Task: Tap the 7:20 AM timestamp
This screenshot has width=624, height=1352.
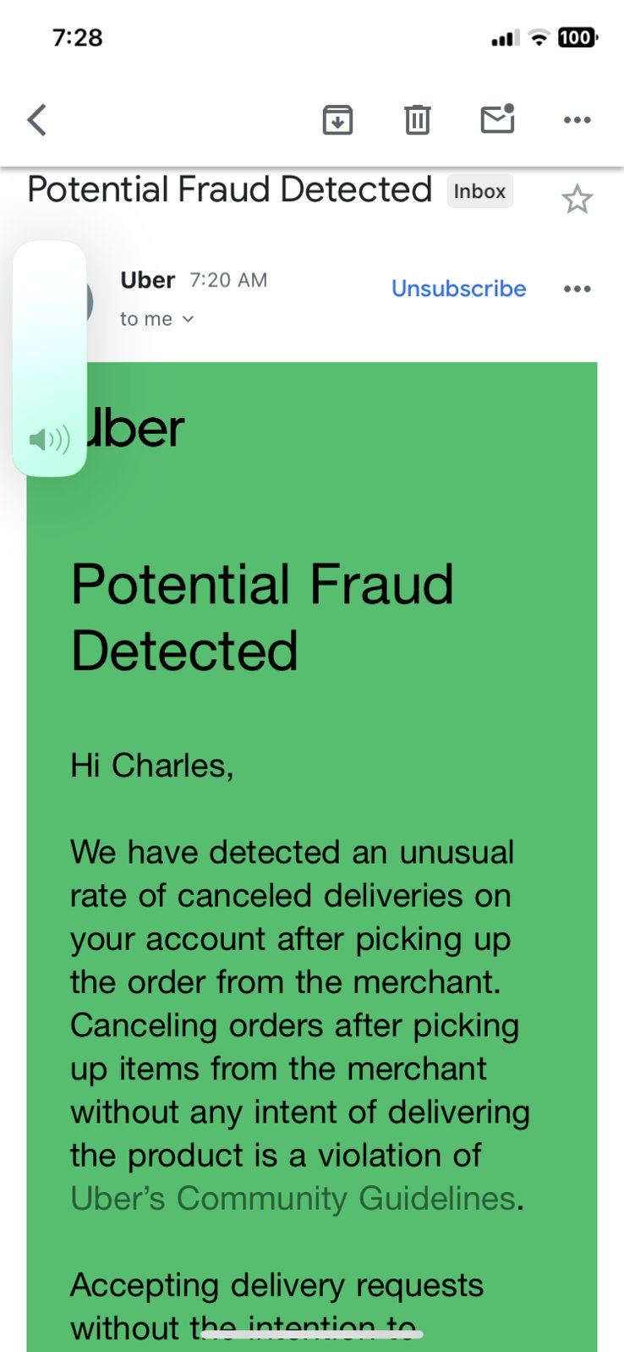Action: coord(228,280)
